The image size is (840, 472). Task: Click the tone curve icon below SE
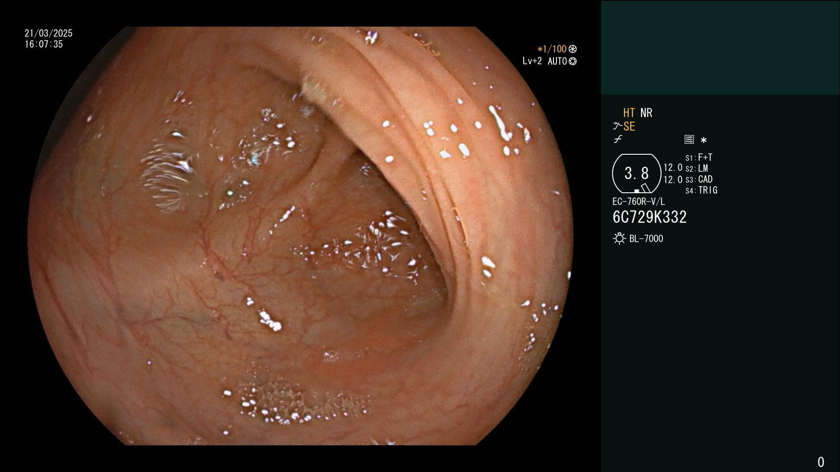point(618,139)
